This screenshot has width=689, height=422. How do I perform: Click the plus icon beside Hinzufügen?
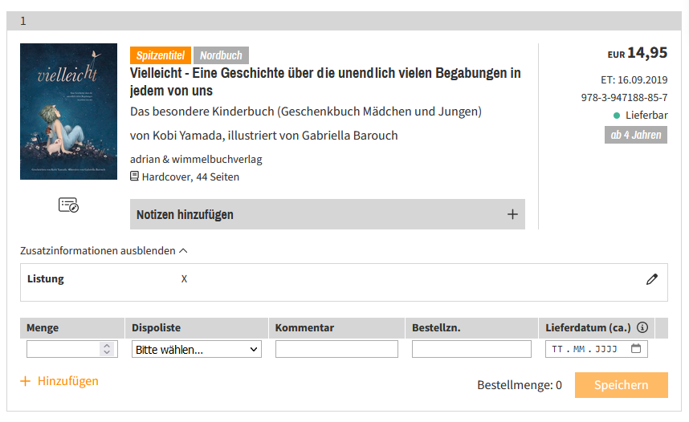click(26, 381)
